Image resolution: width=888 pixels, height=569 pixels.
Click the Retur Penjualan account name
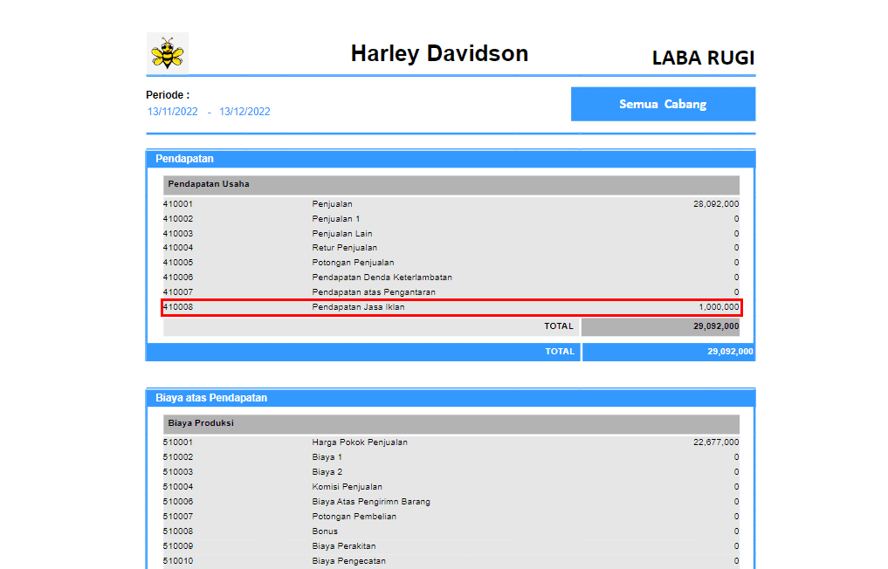click(344, 248)
